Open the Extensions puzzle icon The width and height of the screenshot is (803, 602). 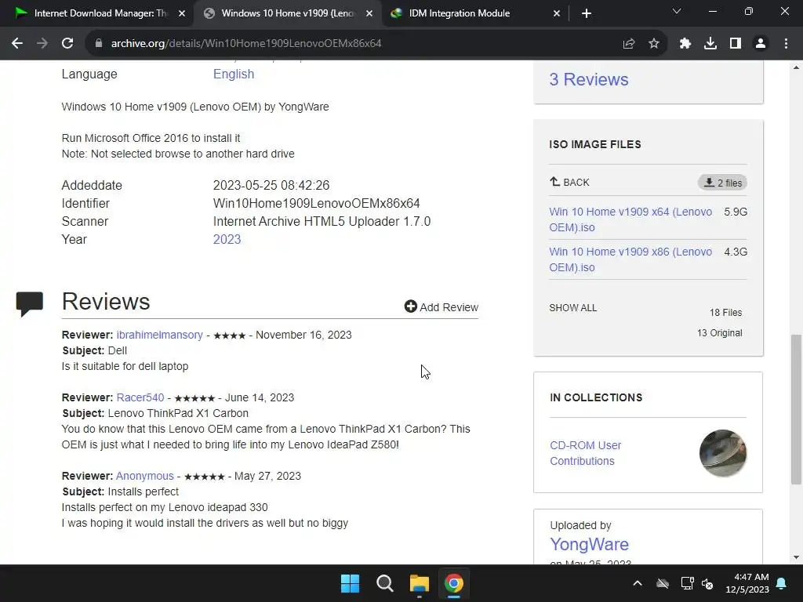coord(685,44)
